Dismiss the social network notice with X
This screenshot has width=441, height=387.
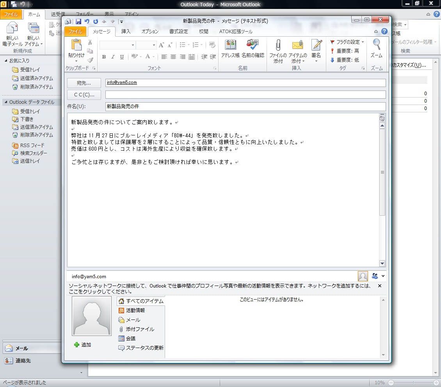(380, 286)
